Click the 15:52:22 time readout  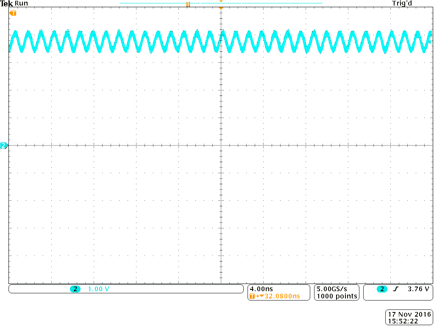[x=403, y=321]
